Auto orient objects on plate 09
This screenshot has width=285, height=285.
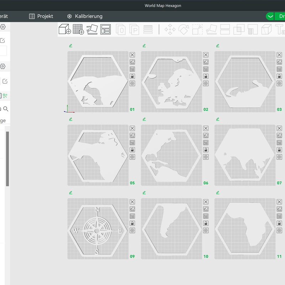coord(132,209)
